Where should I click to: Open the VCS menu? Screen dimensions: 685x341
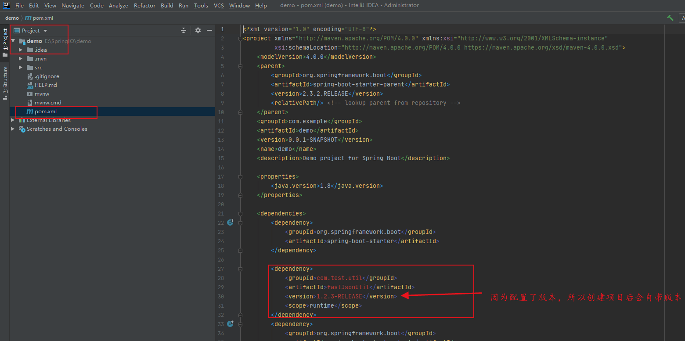pos(219,5)
